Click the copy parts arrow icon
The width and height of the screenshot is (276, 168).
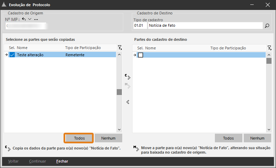127,77
